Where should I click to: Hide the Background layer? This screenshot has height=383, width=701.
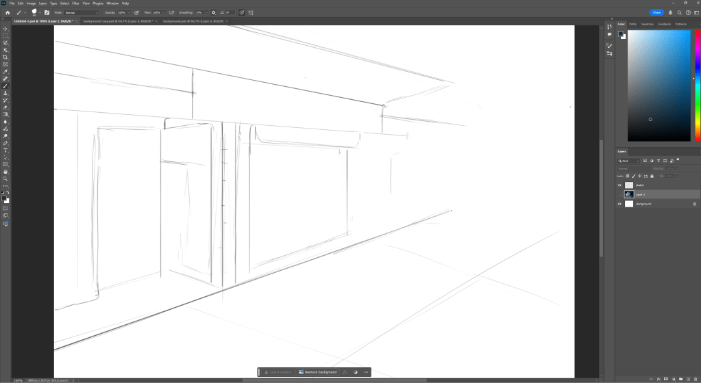click(619, 204)
